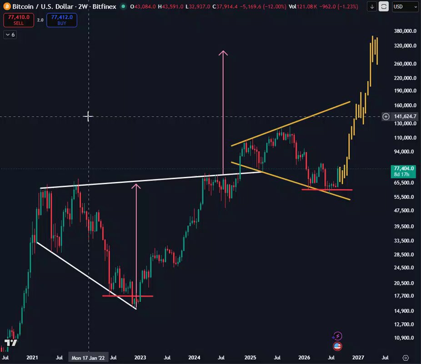Click the plus icon beside 141,624.7
421x364 pixels.
click(x=386, y=116)
